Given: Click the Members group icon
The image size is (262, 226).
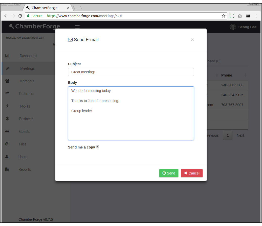Looking at the screenshot, I should pyautogui.click(x=7, y=81).
